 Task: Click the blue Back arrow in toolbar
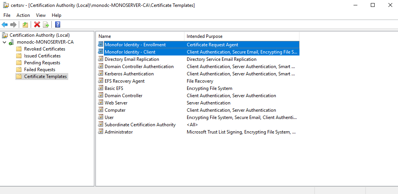[5, 25]
